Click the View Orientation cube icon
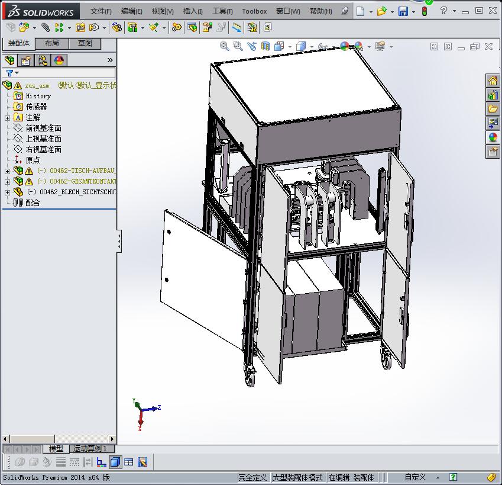 point(279,46)
